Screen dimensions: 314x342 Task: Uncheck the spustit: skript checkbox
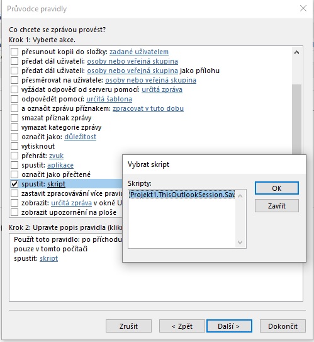point(14,184)
